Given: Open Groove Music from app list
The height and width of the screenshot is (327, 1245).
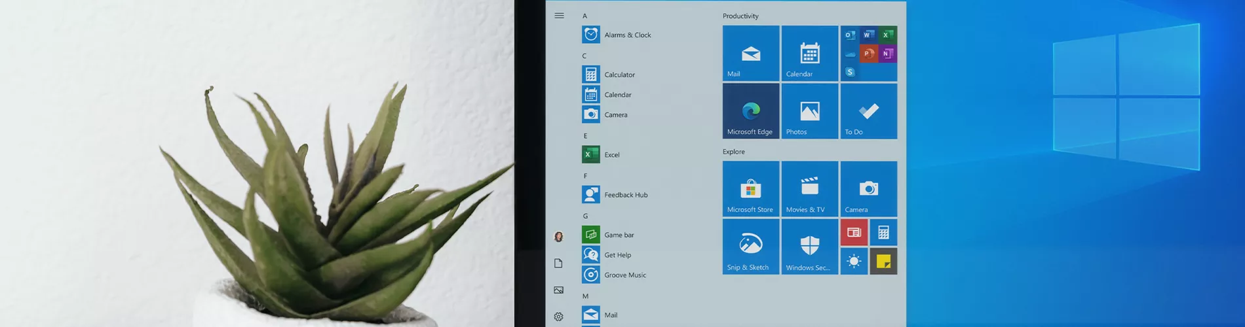Looking at the screenshot, I should [614, 275].
